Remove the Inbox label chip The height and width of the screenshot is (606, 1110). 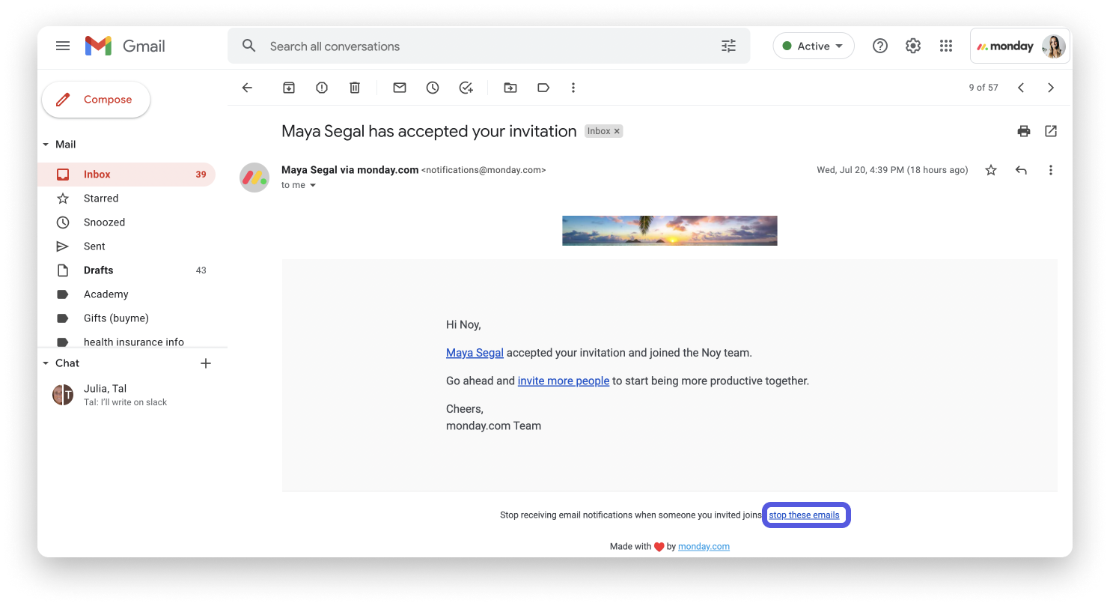click(x=617, y=131)
